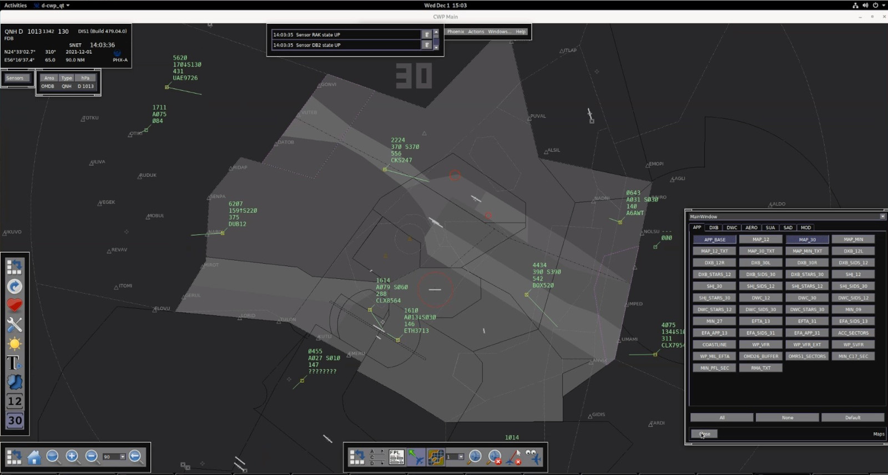Click the Default button in Maps window

click(x=853, y=417)
